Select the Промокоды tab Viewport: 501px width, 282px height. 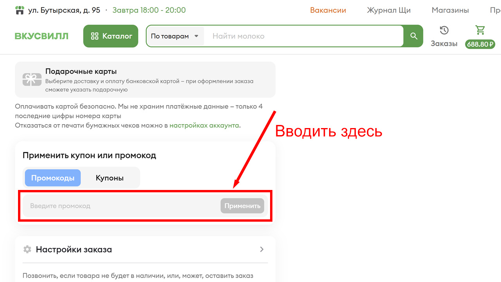click(53, 178)
